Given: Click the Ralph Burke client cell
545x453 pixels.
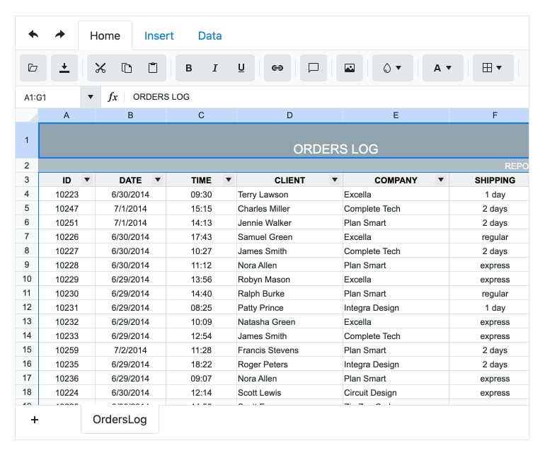Looking at the screenshot, I should click(289, 294).
